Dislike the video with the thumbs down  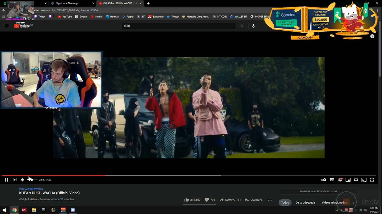point(210,200)
